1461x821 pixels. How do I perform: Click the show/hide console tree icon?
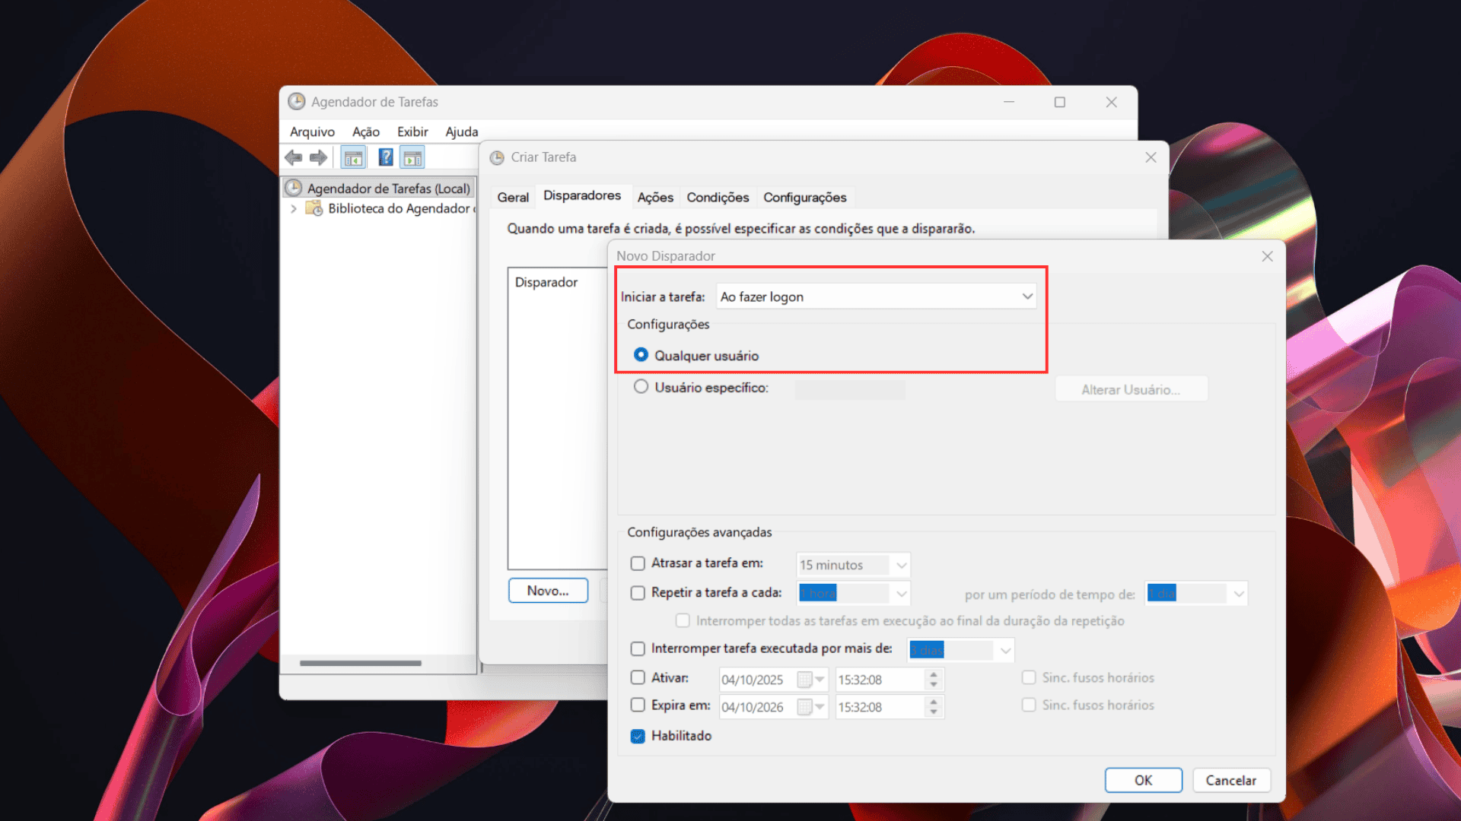tap(353, 157)
